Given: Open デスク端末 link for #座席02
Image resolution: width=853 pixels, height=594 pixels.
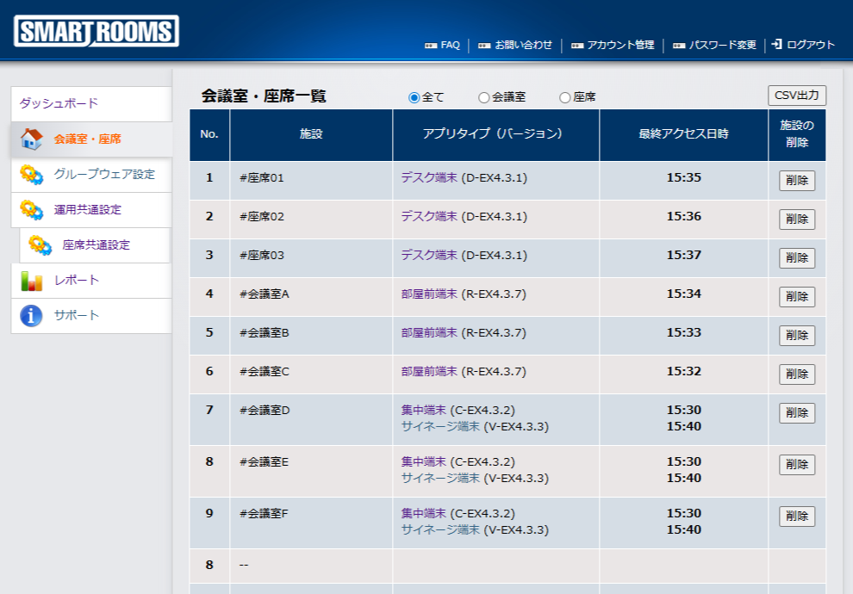Looking at the screenshot, I should click(x=429, y=216).
